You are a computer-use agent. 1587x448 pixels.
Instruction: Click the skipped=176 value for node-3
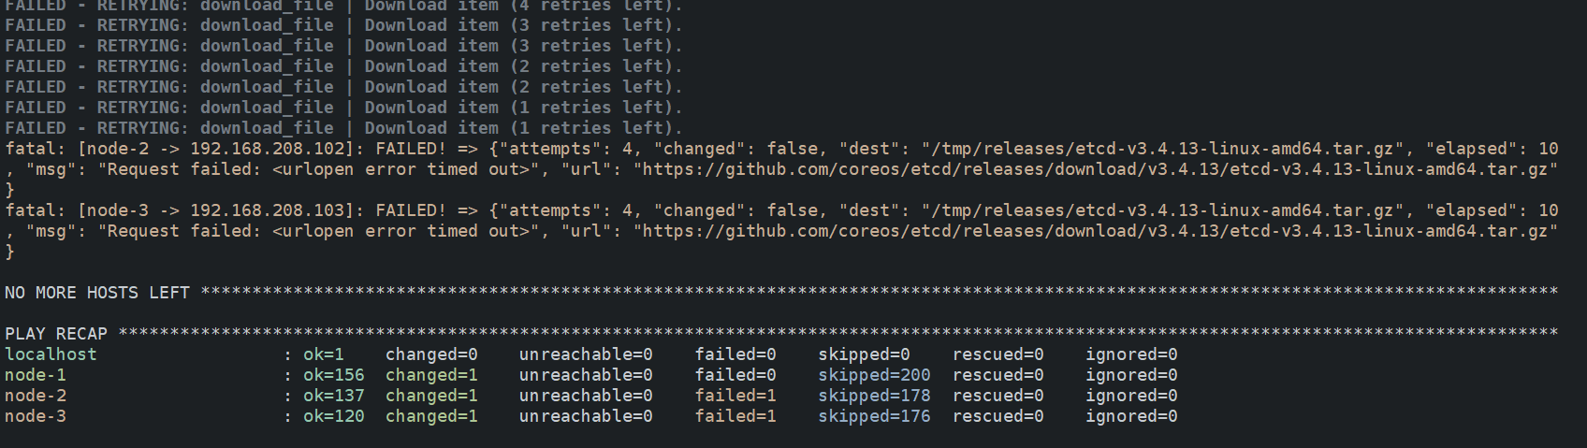click(x=874, y=416)
